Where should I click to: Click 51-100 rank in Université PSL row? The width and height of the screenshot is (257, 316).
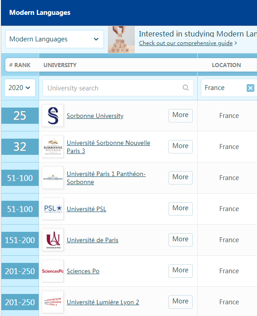[x=20, y=209]
